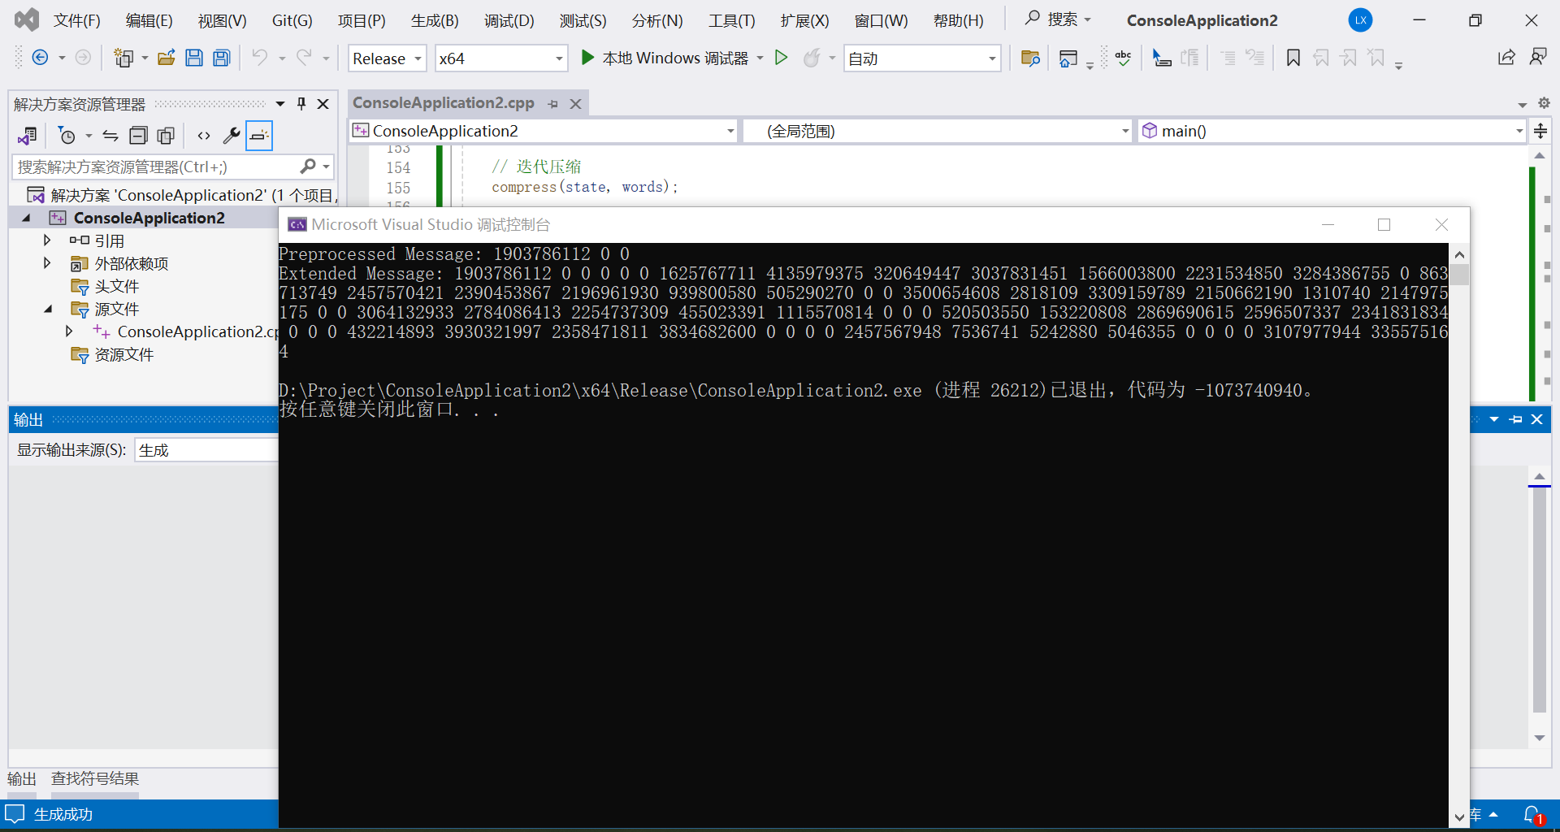Undo the last edit

click(261, 57)
